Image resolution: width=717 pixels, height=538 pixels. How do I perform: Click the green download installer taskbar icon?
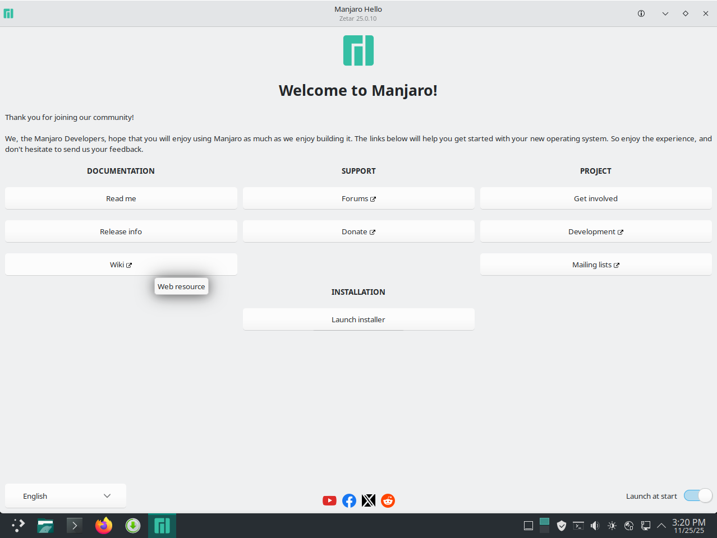133,526
